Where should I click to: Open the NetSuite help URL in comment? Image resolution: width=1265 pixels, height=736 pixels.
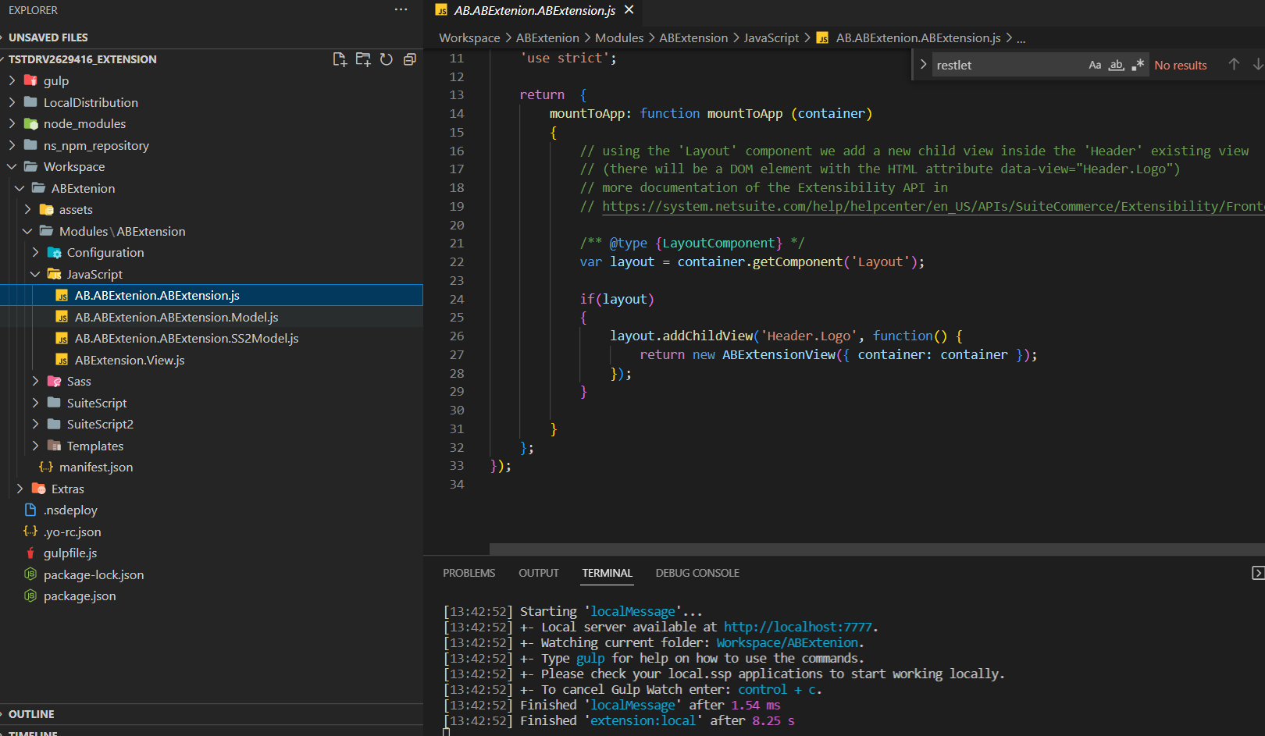932,206
